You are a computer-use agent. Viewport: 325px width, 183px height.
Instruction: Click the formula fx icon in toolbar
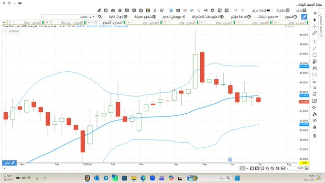(155, 11)
